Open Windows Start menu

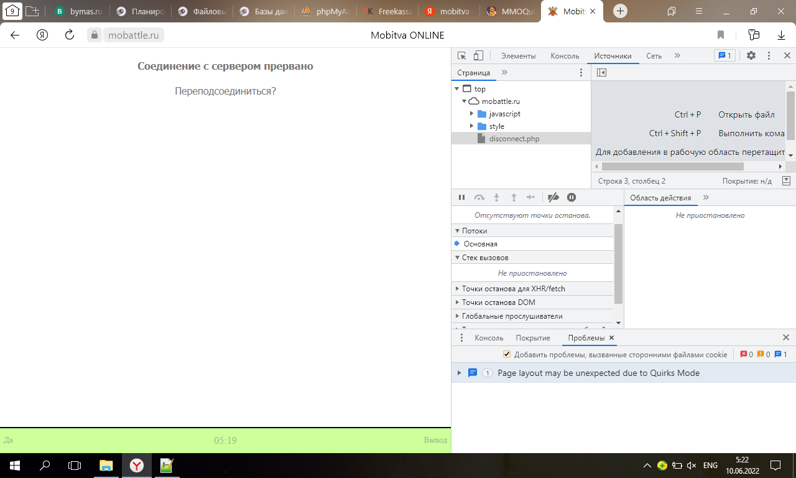pos(14,465)
